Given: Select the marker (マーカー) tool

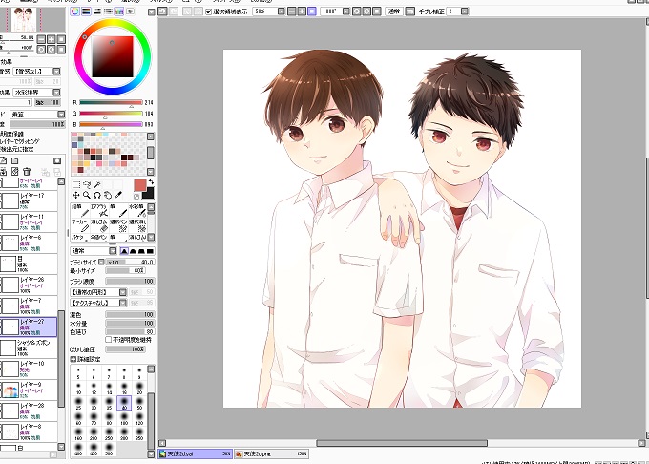Looking at the screenshot, I should pos(80,225).
